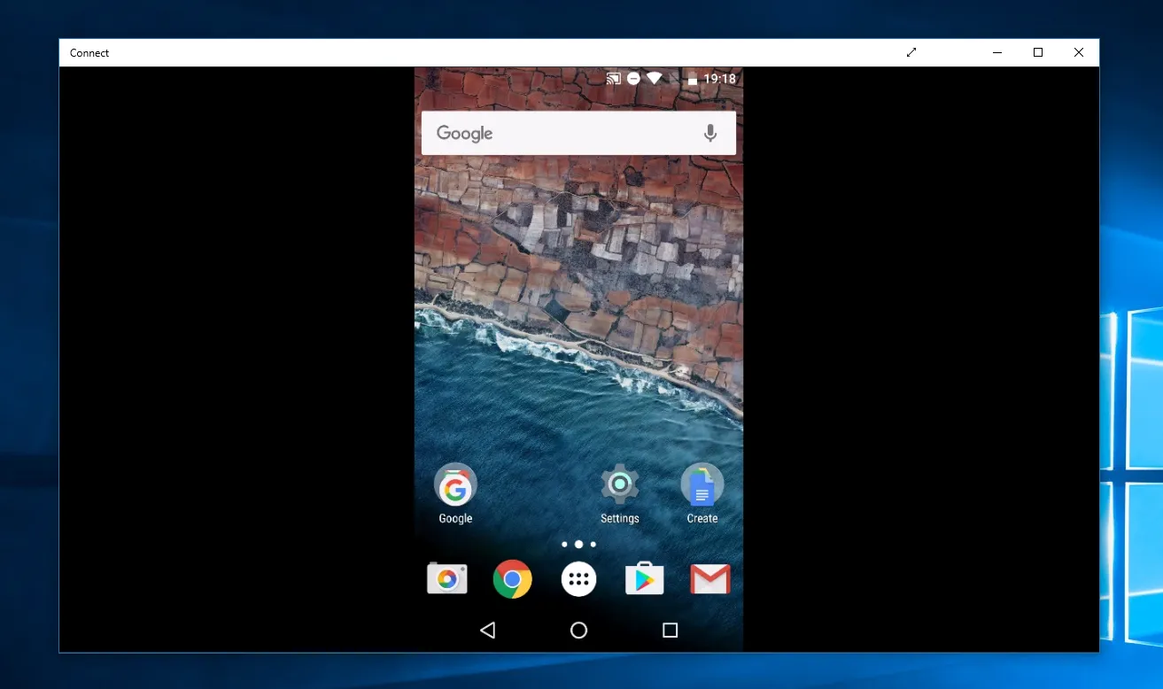Open the Android Settings gear icon
1163x689 pixels.
point(620,484)
